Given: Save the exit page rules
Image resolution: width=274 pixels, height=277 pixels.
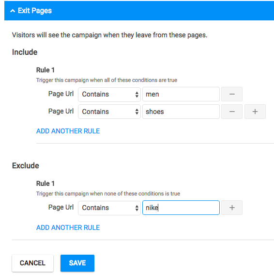Looking at the screenshot, I should (x=77, y=263).
